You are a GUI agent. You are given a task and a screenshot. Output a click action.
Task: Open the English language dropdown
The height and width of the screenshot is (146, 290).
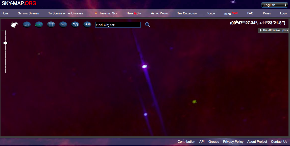pos(274,5)
